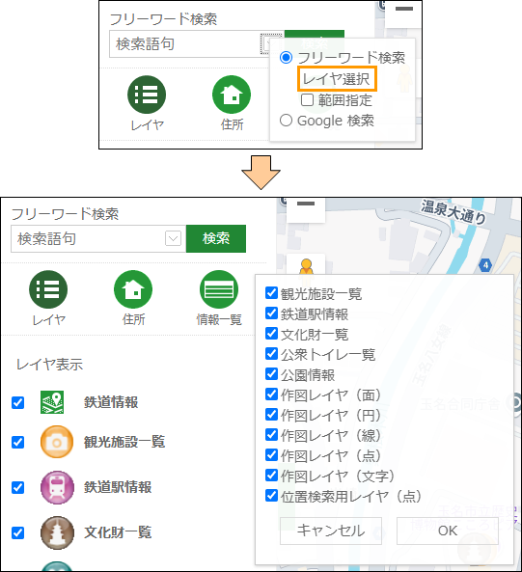Click the 鉄道駅情報 train icon

57,487
